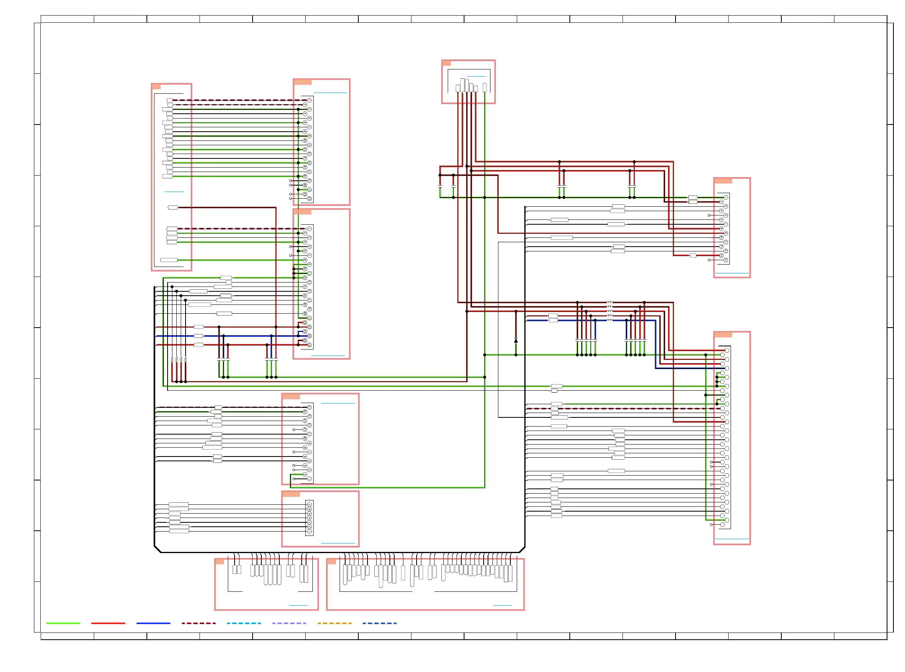The width and height of the screenshot is (905, 672).
Task: Click cyan link at bottom of wide bottom block
Action: (x=502, y=605)
